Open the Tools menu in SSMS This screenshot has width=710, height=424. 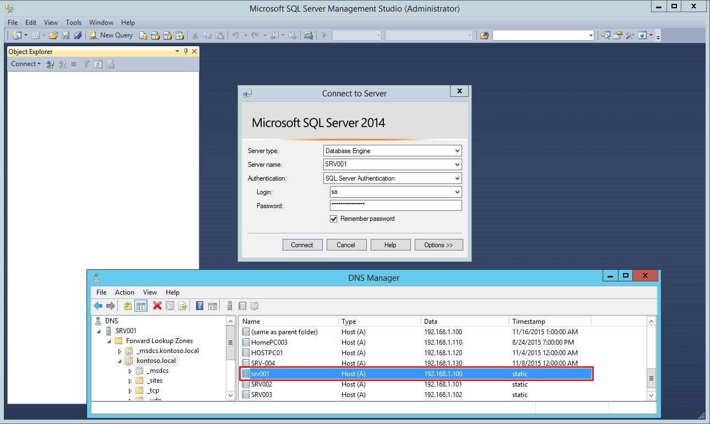coord(73,23)
